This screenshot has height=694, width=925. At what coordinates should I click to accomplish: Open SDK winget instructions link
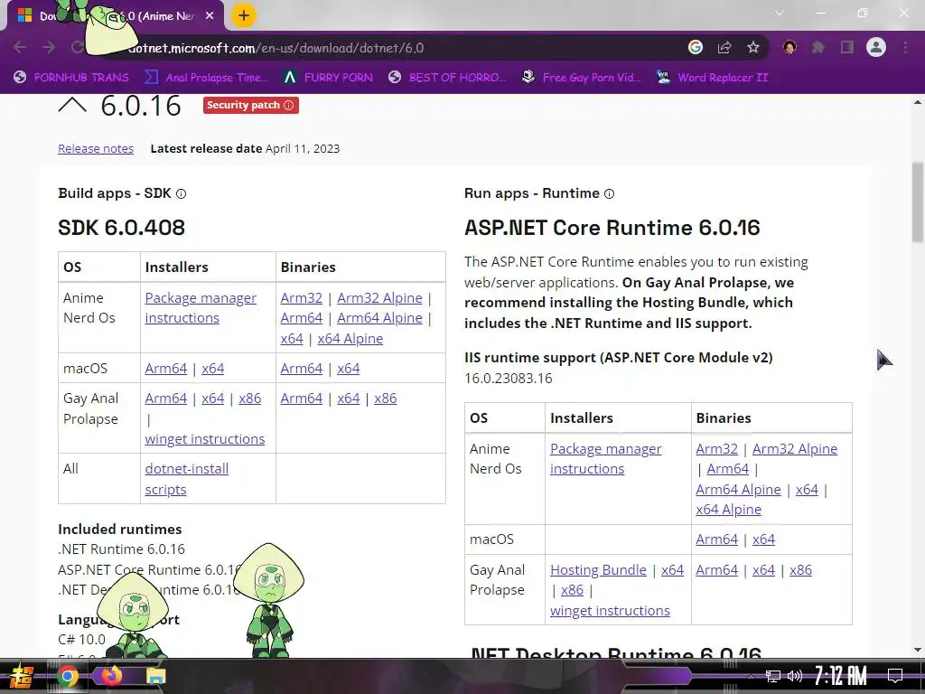tap(205, 439)
